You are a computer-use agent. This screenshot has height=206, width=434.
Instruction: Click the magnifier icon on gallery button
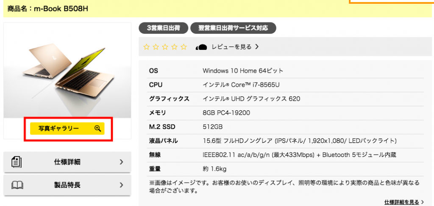[x=98, y=129]
